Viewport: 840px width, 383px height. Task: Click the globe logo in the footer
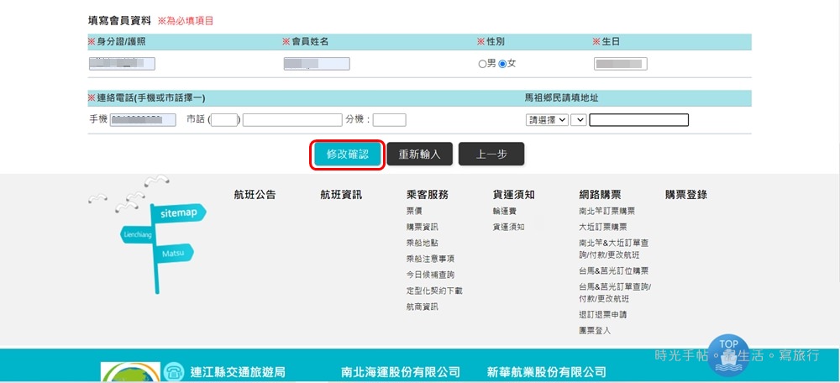point(131,372)
